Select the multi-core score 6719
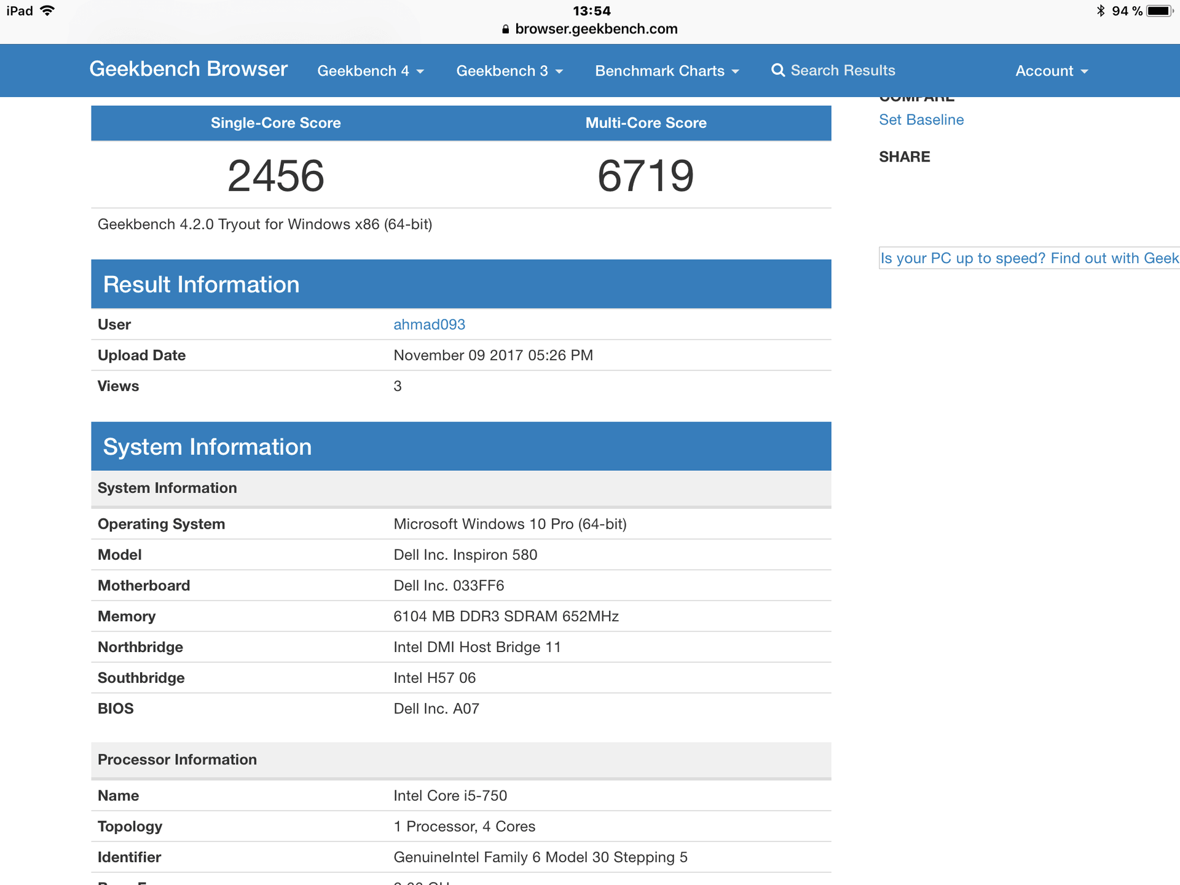 coord(646,176)
